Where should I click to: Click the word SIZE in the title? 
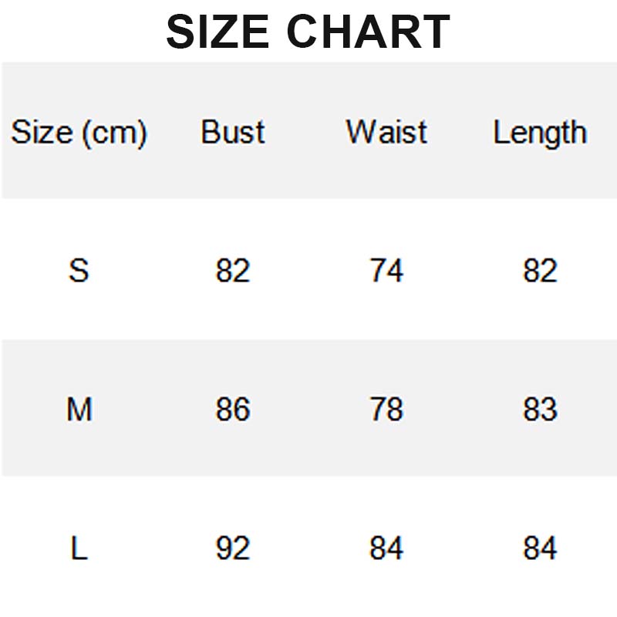click(x=217, y=32)
